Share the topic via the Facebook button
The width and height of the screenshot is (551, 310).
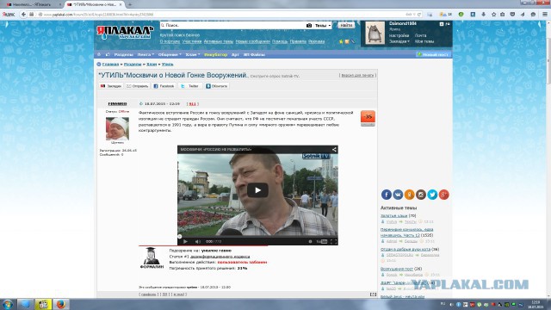coord(164,86)
